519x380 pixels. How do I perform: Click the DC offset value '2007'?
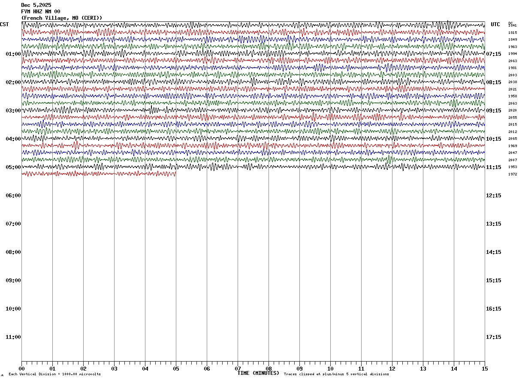[513, 160]
